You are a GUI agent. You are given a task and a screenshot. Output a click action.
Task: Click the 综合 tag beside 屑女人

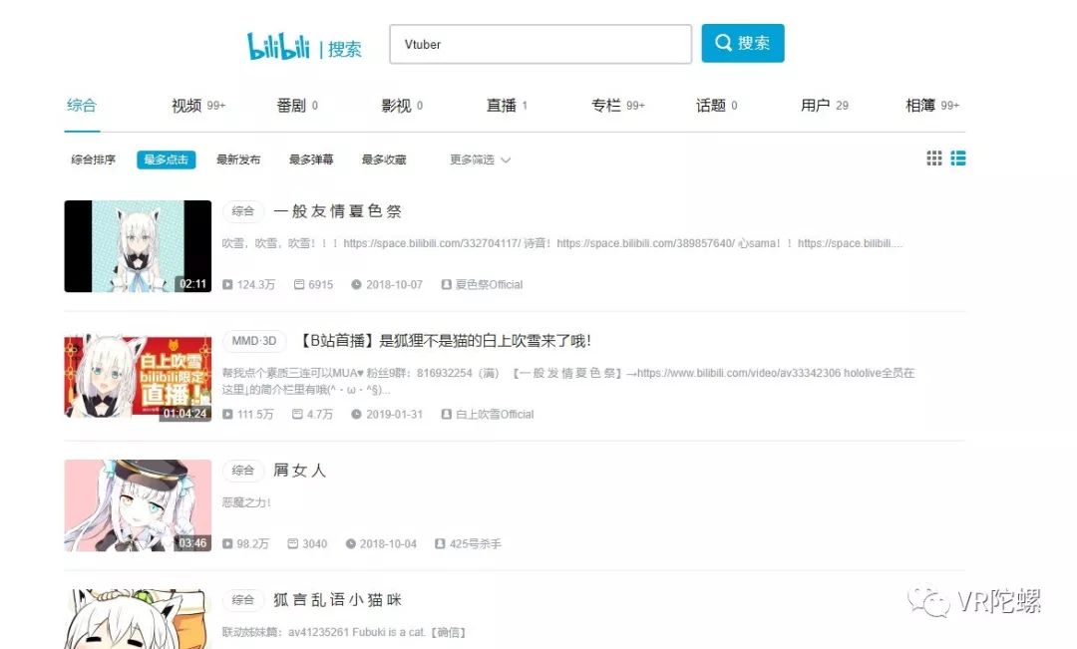[243, 471]
